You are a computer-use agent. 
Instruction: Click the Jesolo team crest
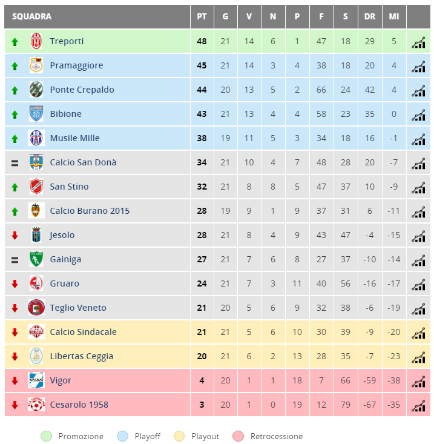click(36, 235)
